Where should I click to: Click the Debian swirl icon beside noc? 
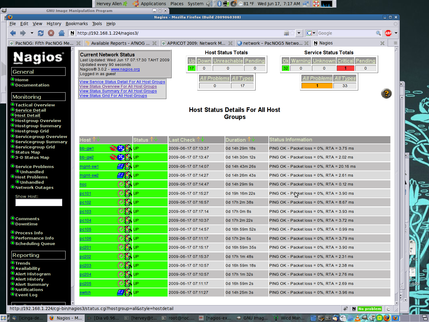pyautogui.click(x=121, y=184)
